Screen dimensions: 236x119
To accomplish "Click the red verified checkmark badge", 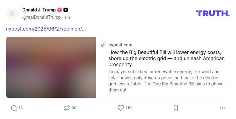I will 60,10.
